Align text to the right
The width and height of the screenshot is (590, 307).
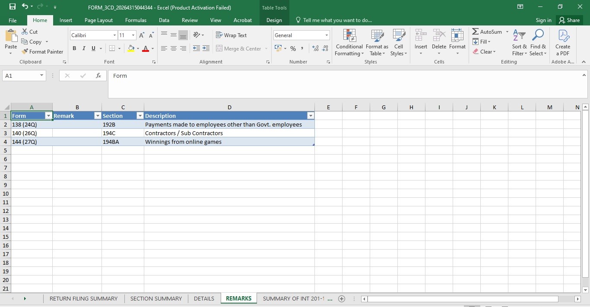(183, 48)
